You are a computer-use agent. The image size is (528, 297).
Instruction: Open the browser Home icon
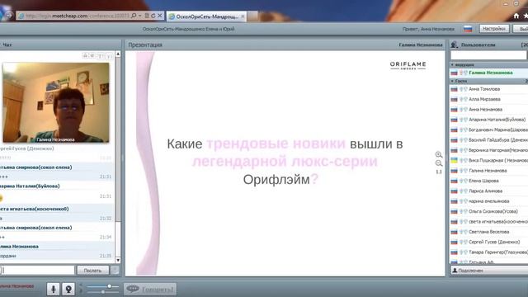point(516,16)
